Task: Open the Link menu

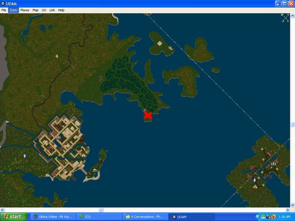Action: [x=52, y=10]
